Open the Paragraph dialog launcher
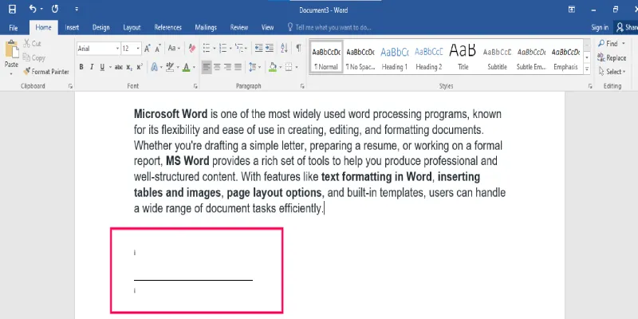This screenshot has height=319, width=638. tap(302, 86)
